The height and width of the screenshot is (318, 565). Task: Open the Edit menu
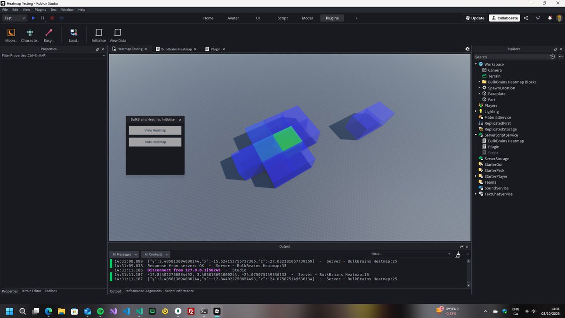16,9
